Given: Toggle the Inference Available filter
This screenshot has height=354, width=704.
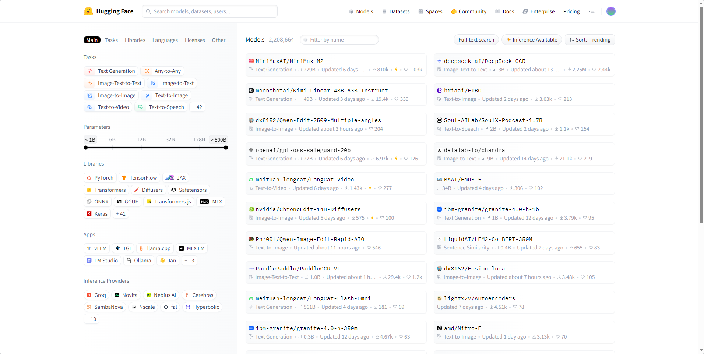Looking at the screenshot, I should (x=532, y=40).
